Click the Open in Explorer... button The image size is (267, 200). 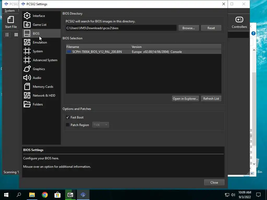point(185,99)
